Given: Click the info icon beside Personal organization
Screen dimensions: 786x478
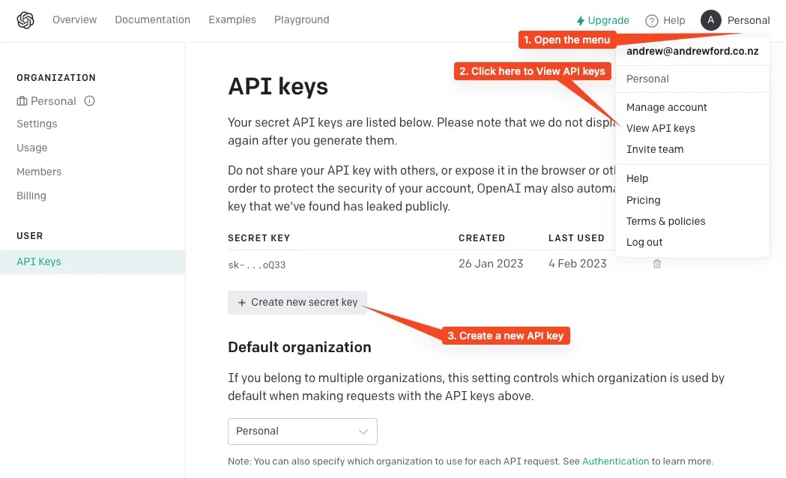Looking at the screenshot, I should click(90, 100).
